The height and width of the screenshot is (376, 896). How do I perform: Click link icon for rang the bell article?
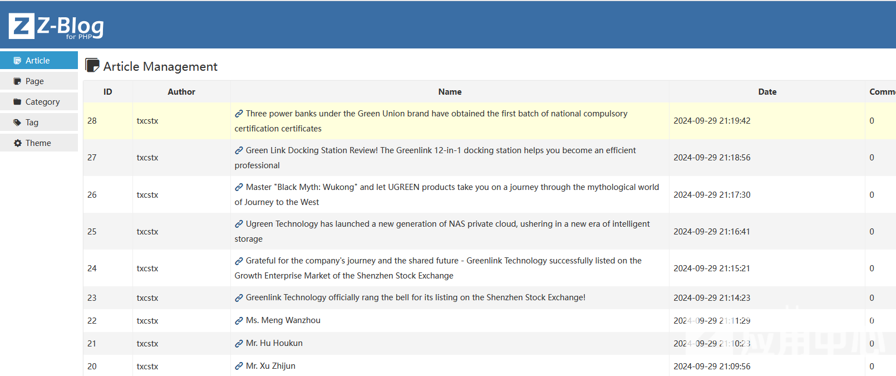(239, 298)
